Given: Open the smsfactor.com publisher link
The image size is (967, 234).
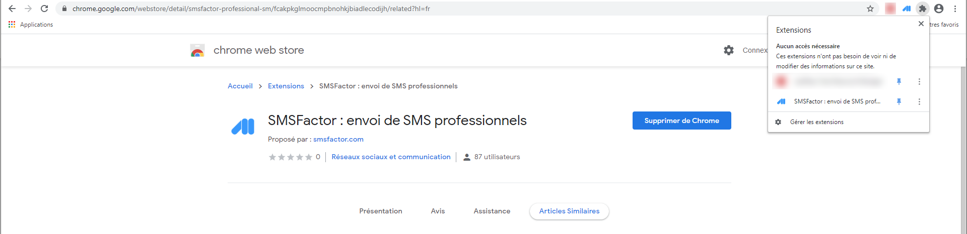Looking at the screenshot, I should 338,139.
